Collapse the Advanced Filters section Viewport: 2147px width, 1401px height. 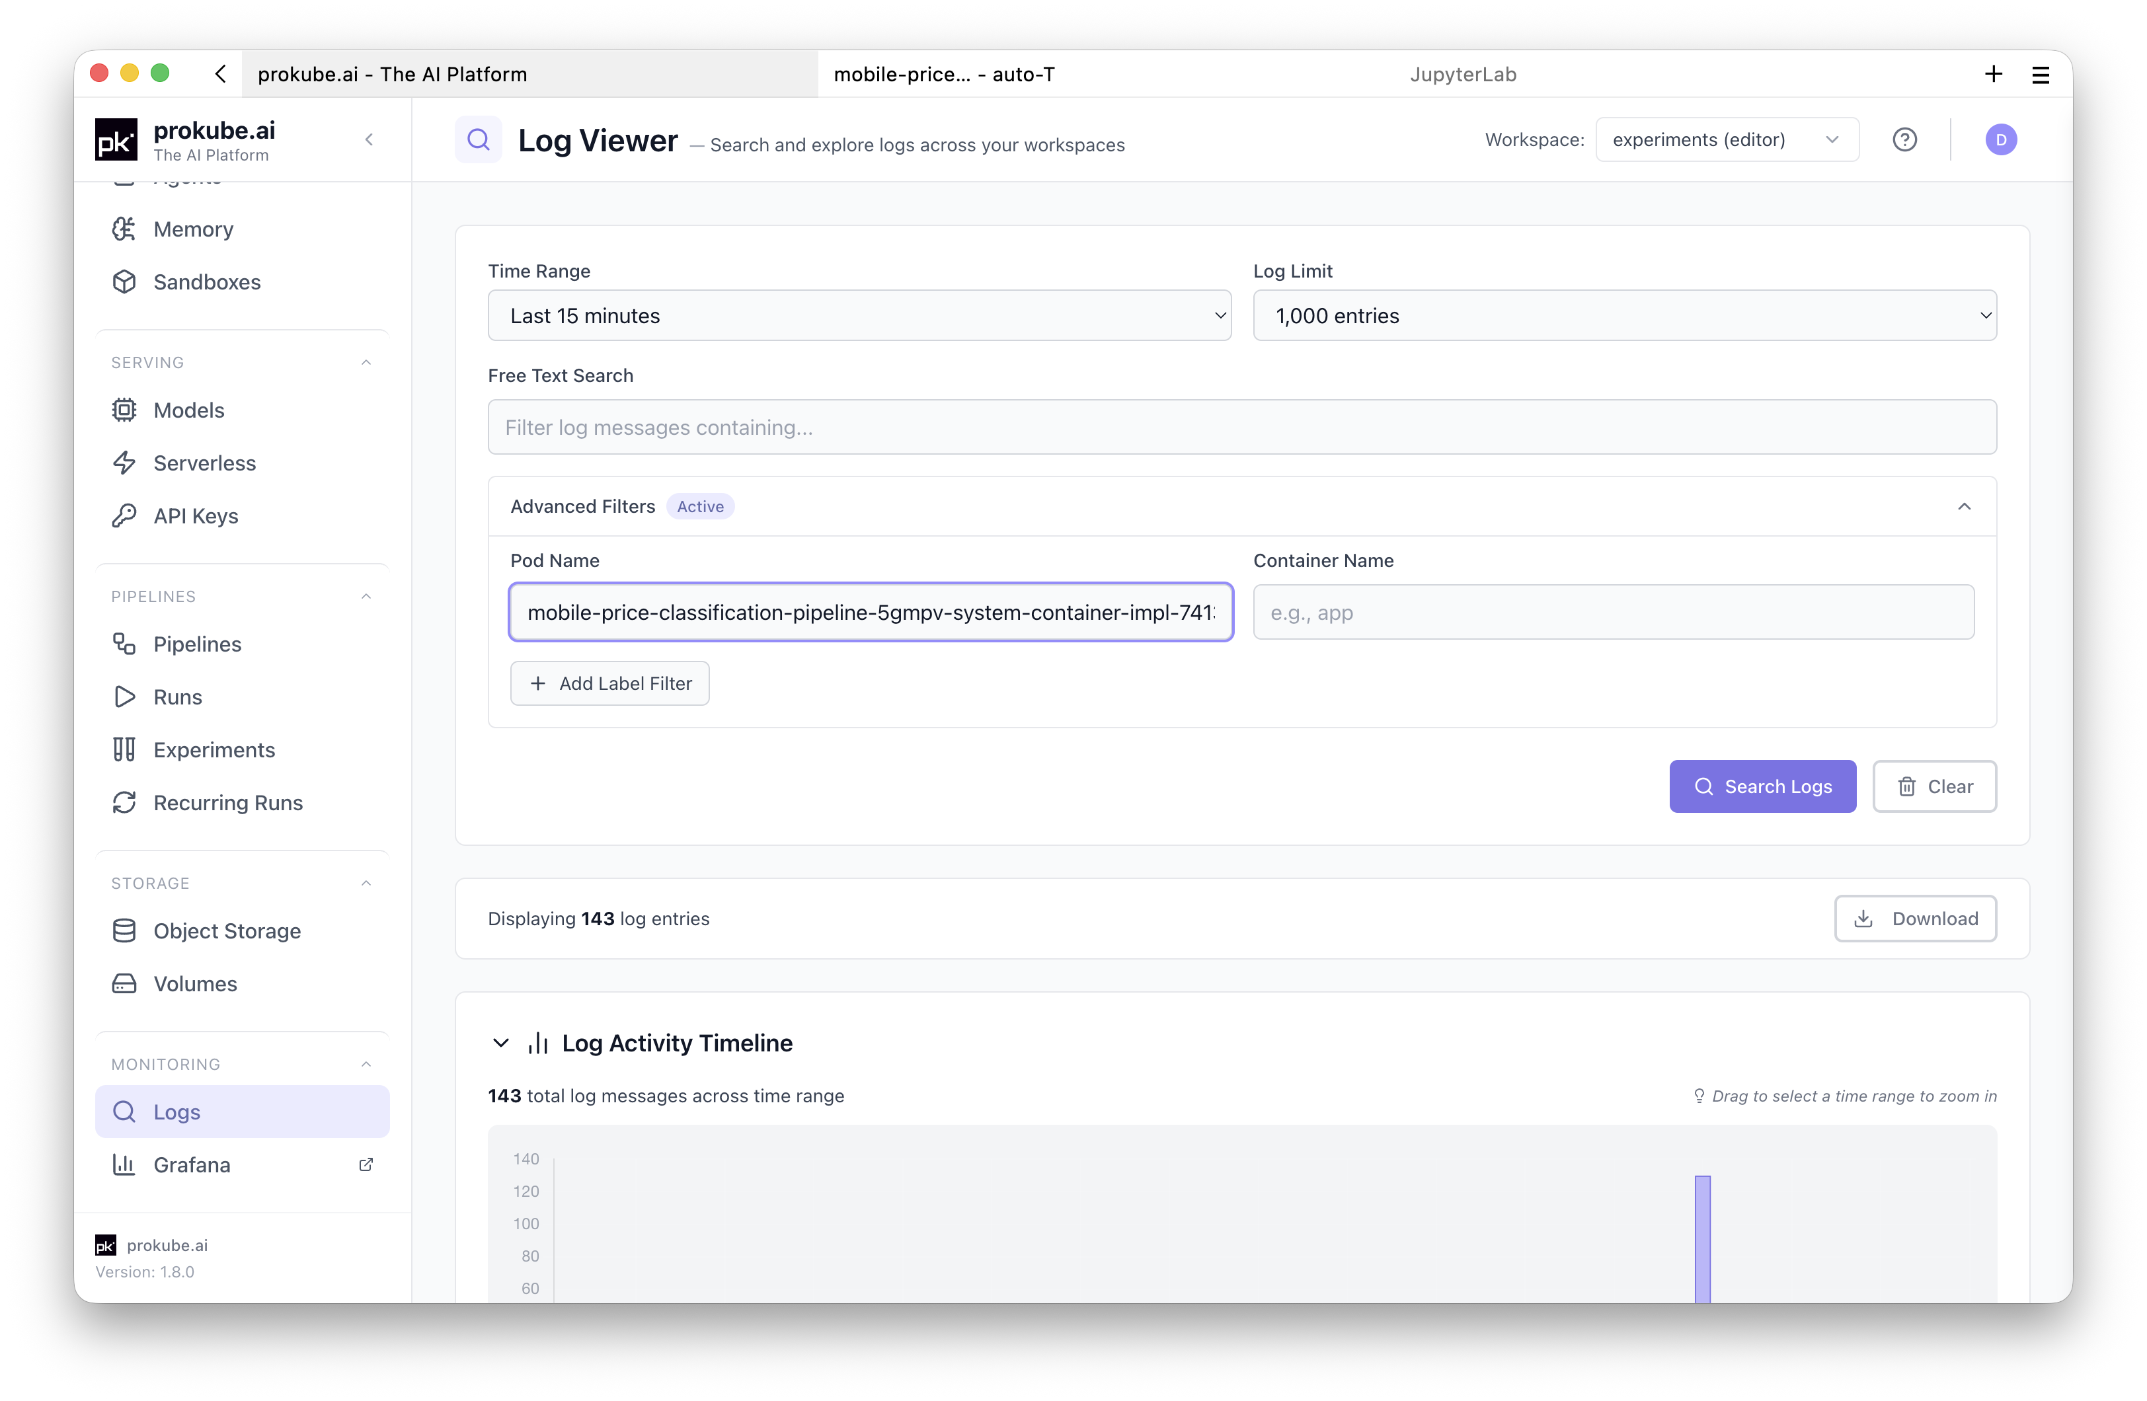(x=1964, y=507)
